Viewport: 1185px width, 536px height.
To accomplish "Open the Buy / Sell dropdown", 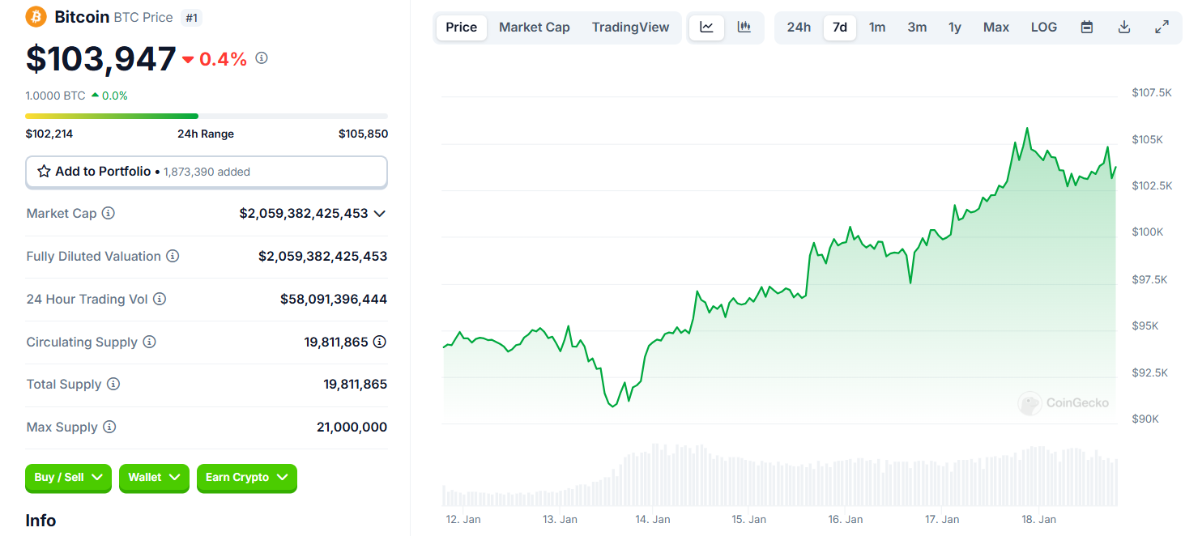I will click(x=68, y=478).
